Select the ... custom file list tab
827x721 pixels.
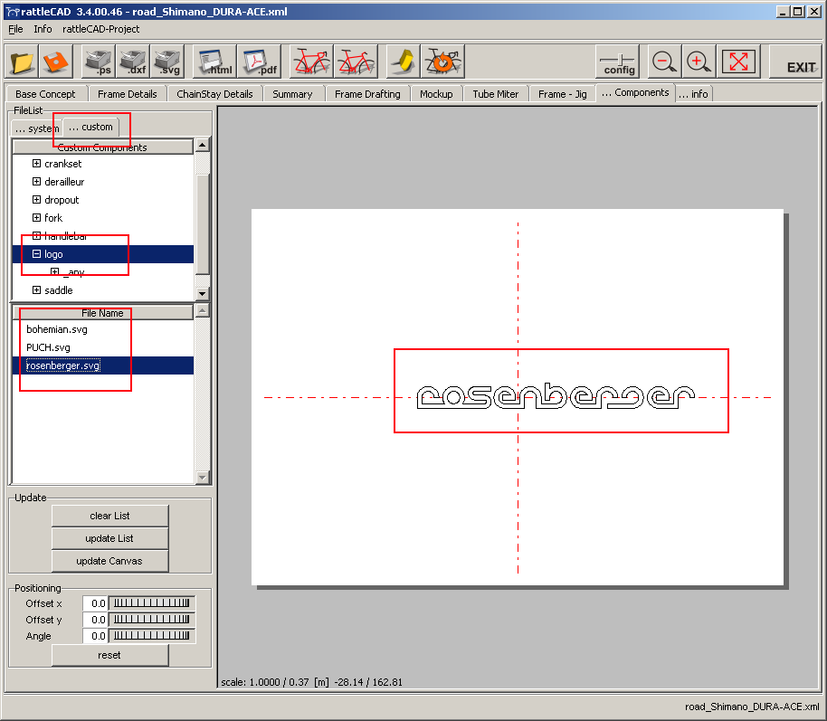point(90,127)
